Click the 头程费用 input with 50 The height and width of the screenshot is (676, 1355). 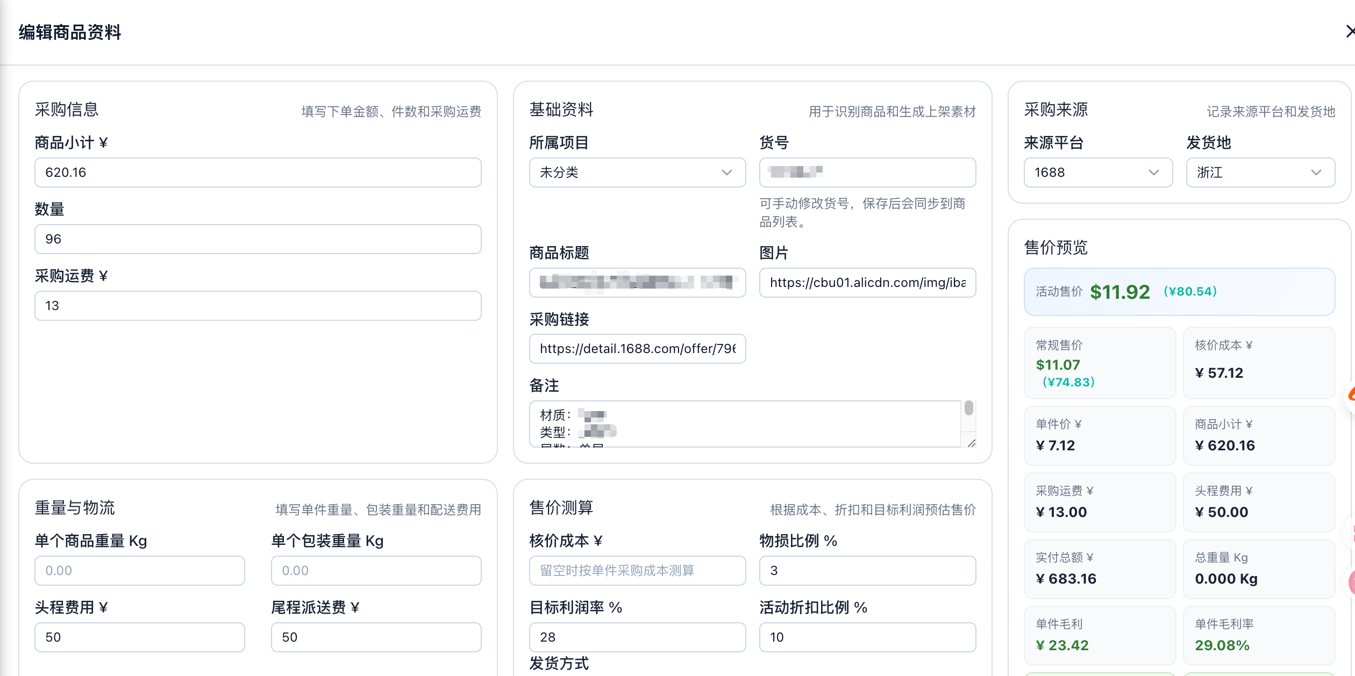140,637
